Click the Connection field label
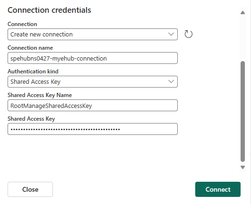 pyautogui.click(x=22, y=24)
